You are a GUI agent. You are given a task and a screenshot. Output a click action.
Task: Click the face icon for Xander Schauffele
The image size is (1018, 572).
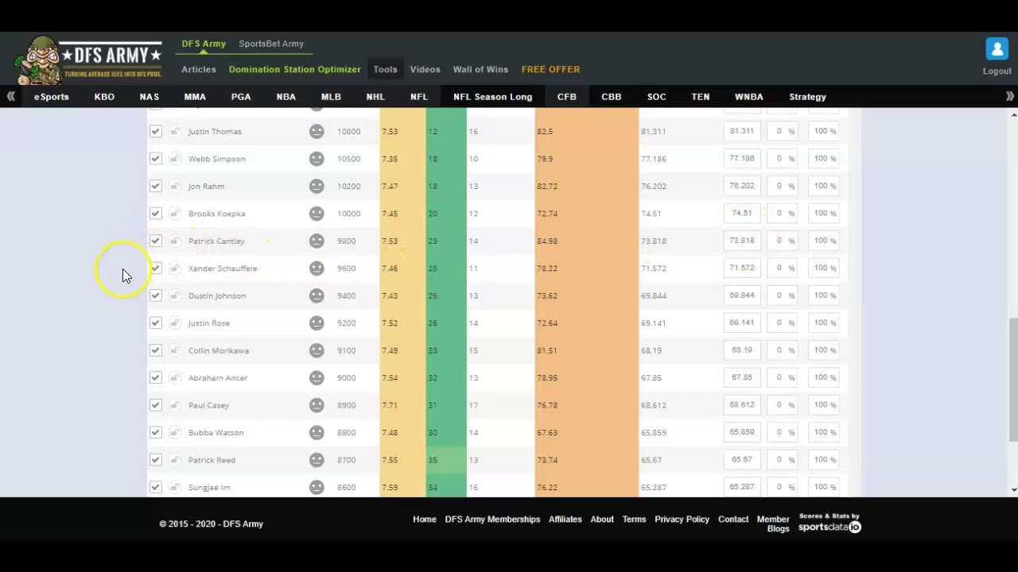317,269
